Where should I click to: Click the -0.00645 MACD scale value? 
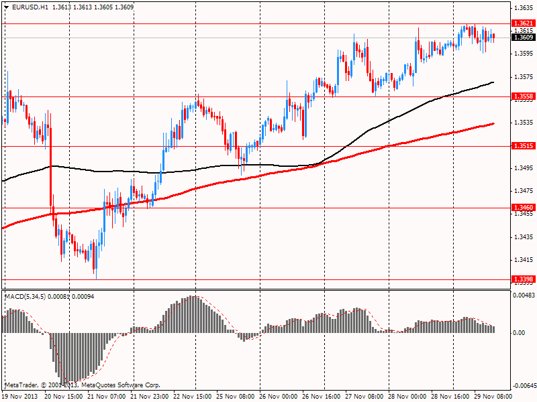(x=524, y=386)
